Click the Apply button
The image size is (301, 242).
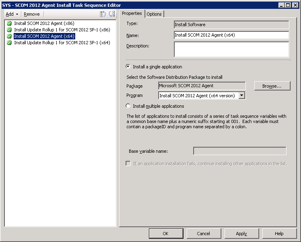(x=241, y=234)
